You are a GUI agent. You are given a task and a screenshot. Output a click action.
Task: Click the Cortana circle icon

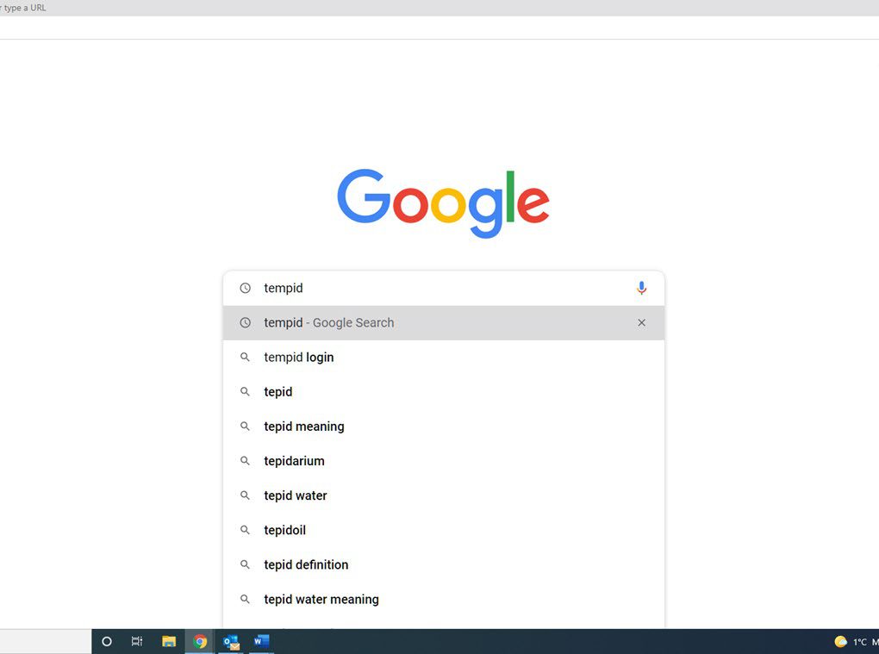(x=107, y=641)
